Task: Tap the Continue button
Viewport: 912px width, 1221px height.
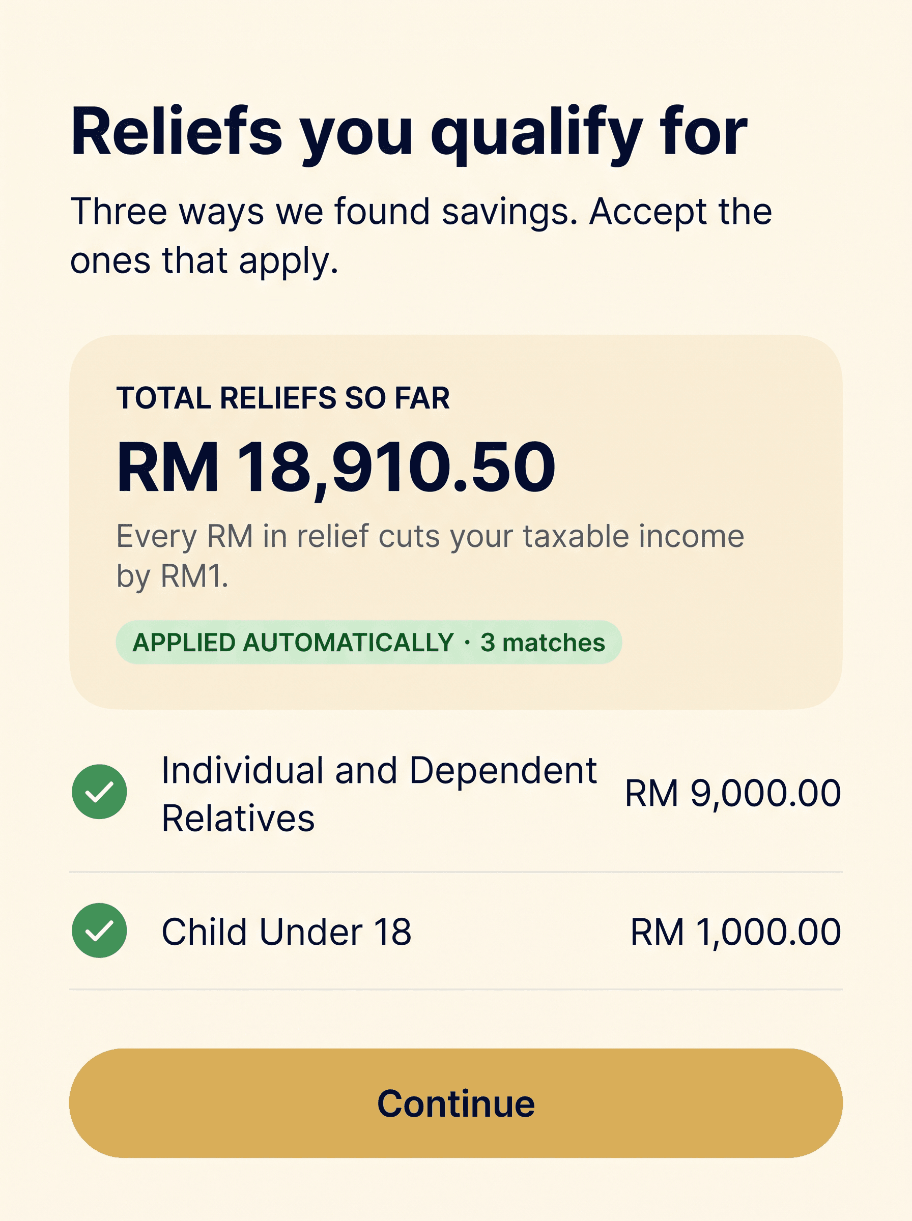Action: (456, 1103)
